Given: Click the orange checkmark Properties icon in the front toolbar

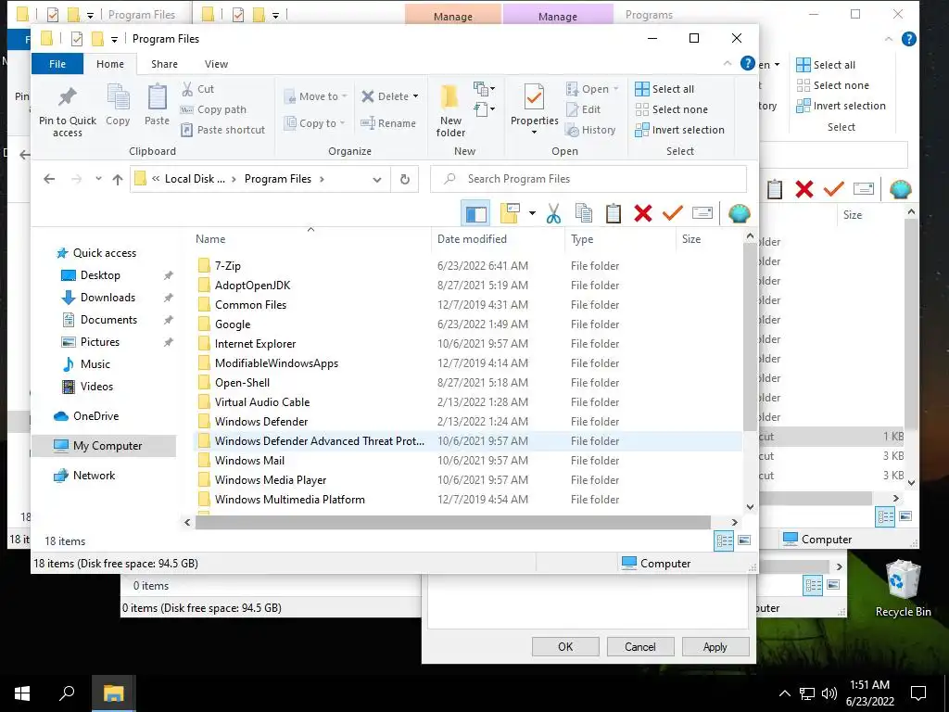Looking at the screenshot, I should click(x=673, y=213).
